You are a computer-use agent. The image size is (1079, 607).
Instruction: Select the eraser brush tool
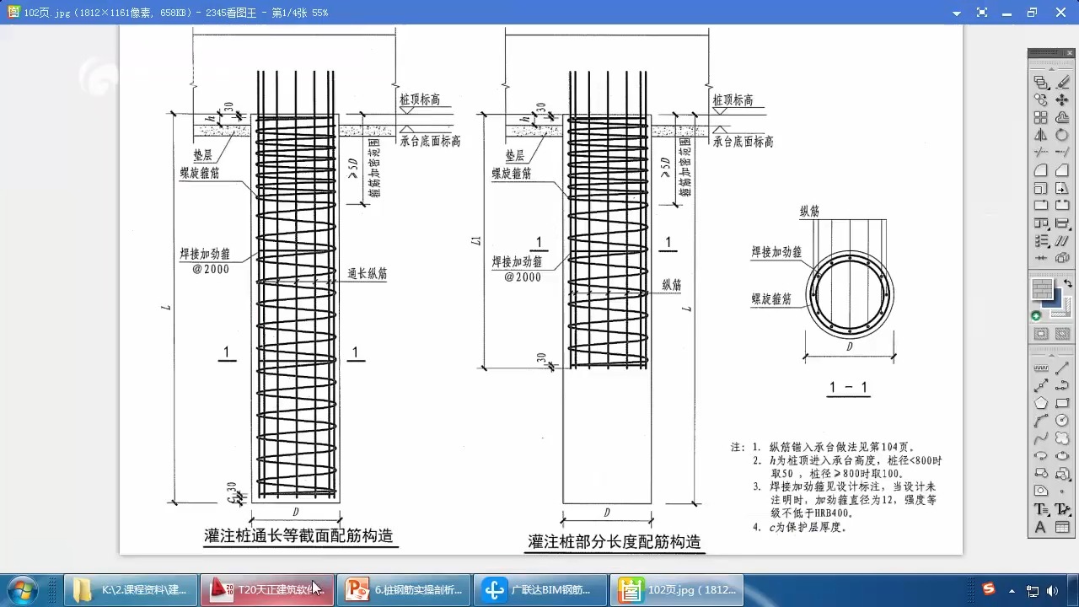pyautogui.click(x=1062, y=81)
